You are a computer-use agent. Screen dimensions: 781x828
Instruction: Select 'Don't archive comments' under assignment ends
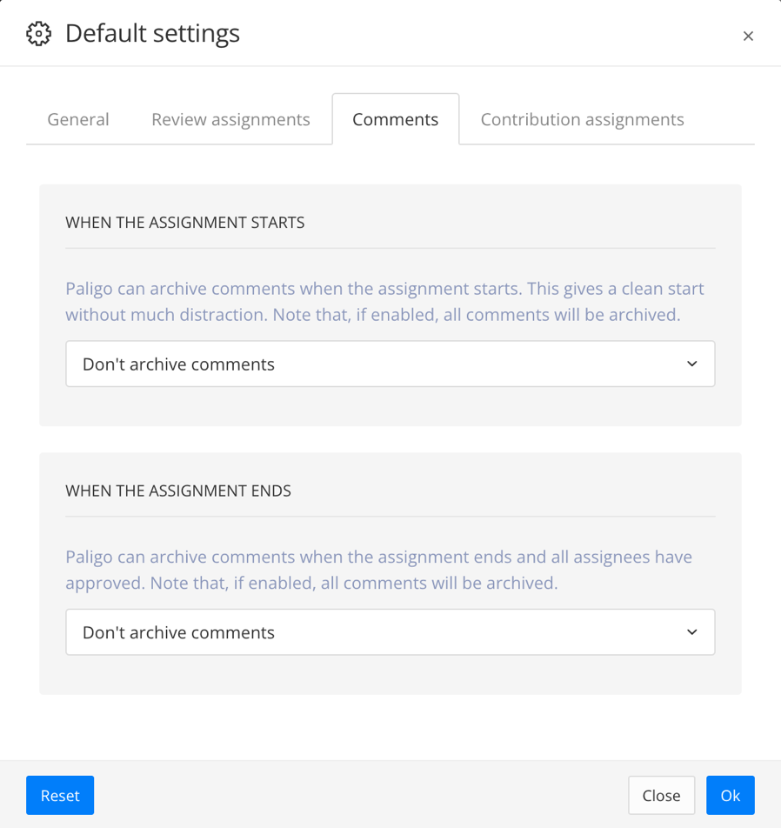point(177,632)
